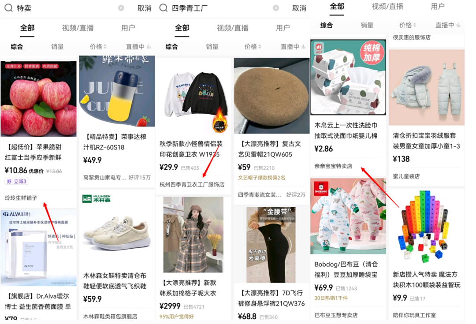Clear the 四季青工厂 search text with the X icon
This screenshot has width=476, height=324.
pos(276,8)
